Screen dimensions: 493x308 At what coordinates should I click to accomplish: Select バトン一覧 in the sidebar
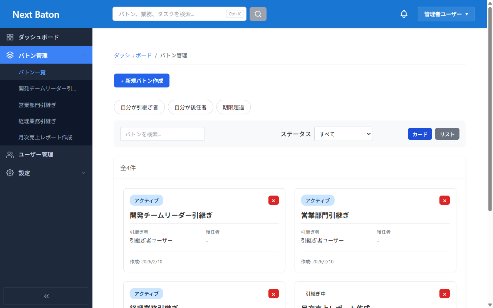point(32,72)
